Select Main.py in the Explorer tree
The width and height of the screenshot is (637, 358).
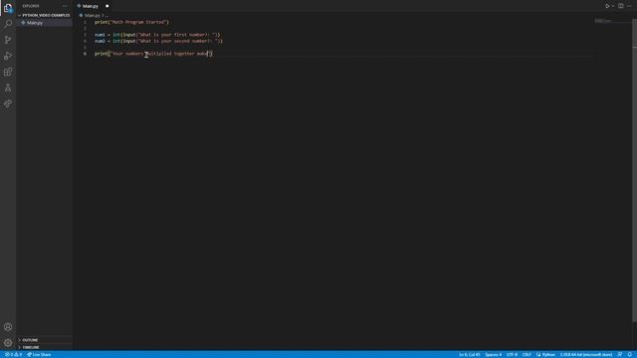(44, 23)
